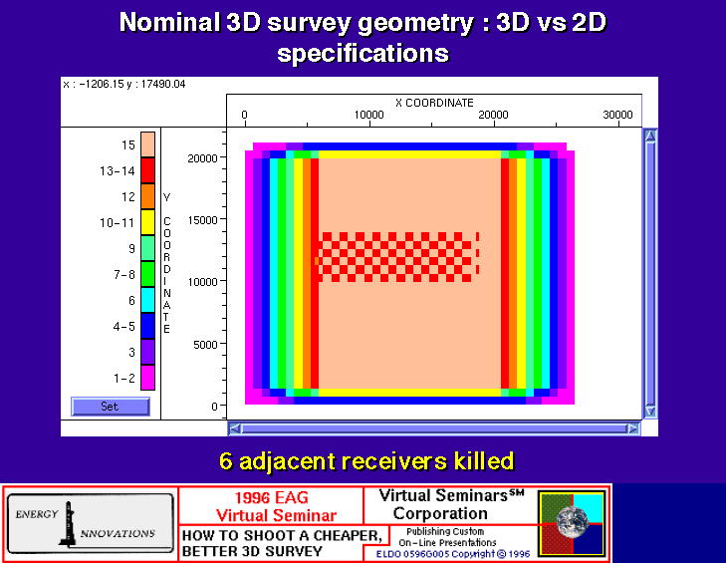The image size is (726, 563).
Task: Click the 13-14 legend label
Action: [118, 171]
